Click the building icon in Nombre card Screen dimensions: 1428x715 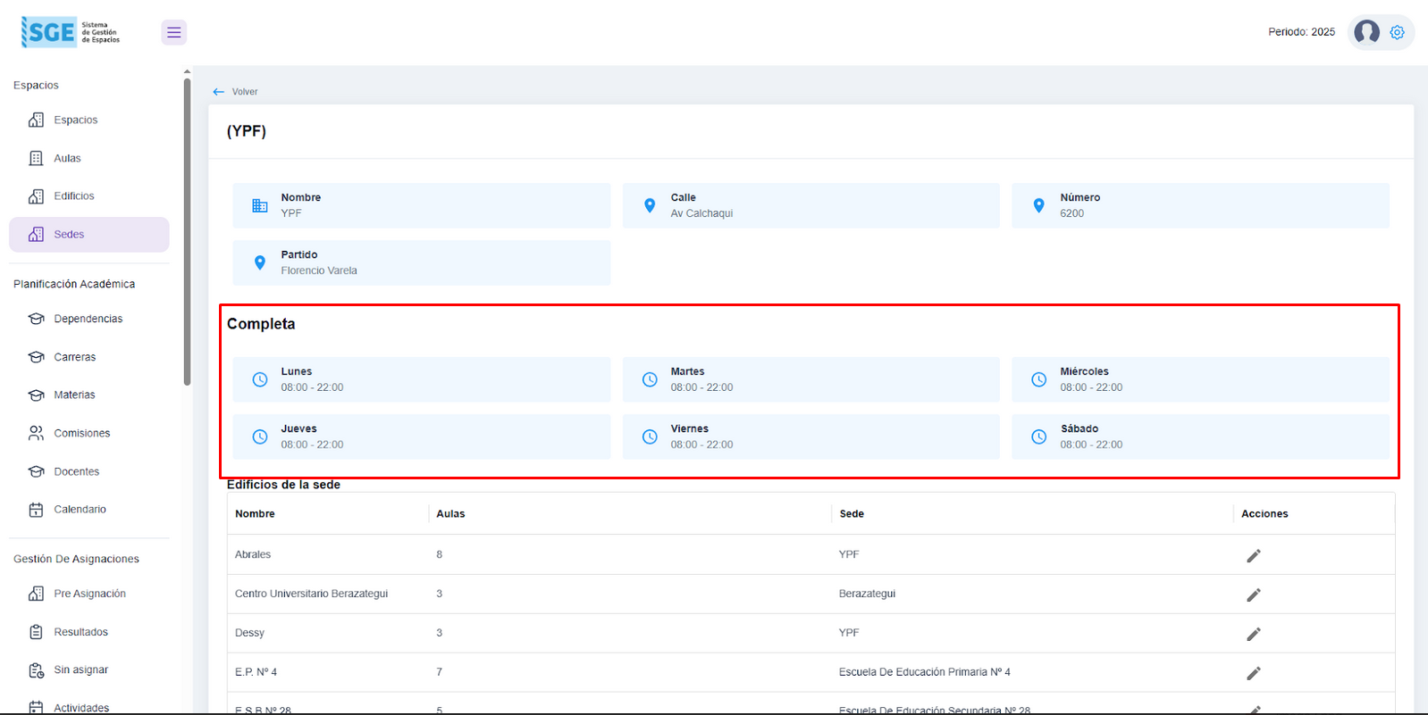pos(260,205)
